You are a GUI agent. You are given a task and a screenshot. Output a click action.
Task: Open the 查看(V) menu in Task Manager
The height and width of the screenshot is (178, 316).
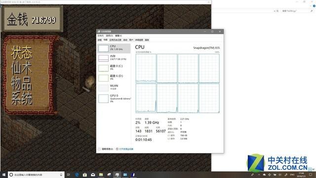click(x=118, y=36)
